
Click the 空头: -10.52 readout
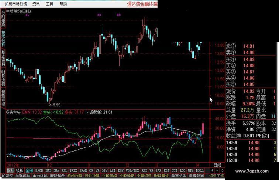pos(53,112)
